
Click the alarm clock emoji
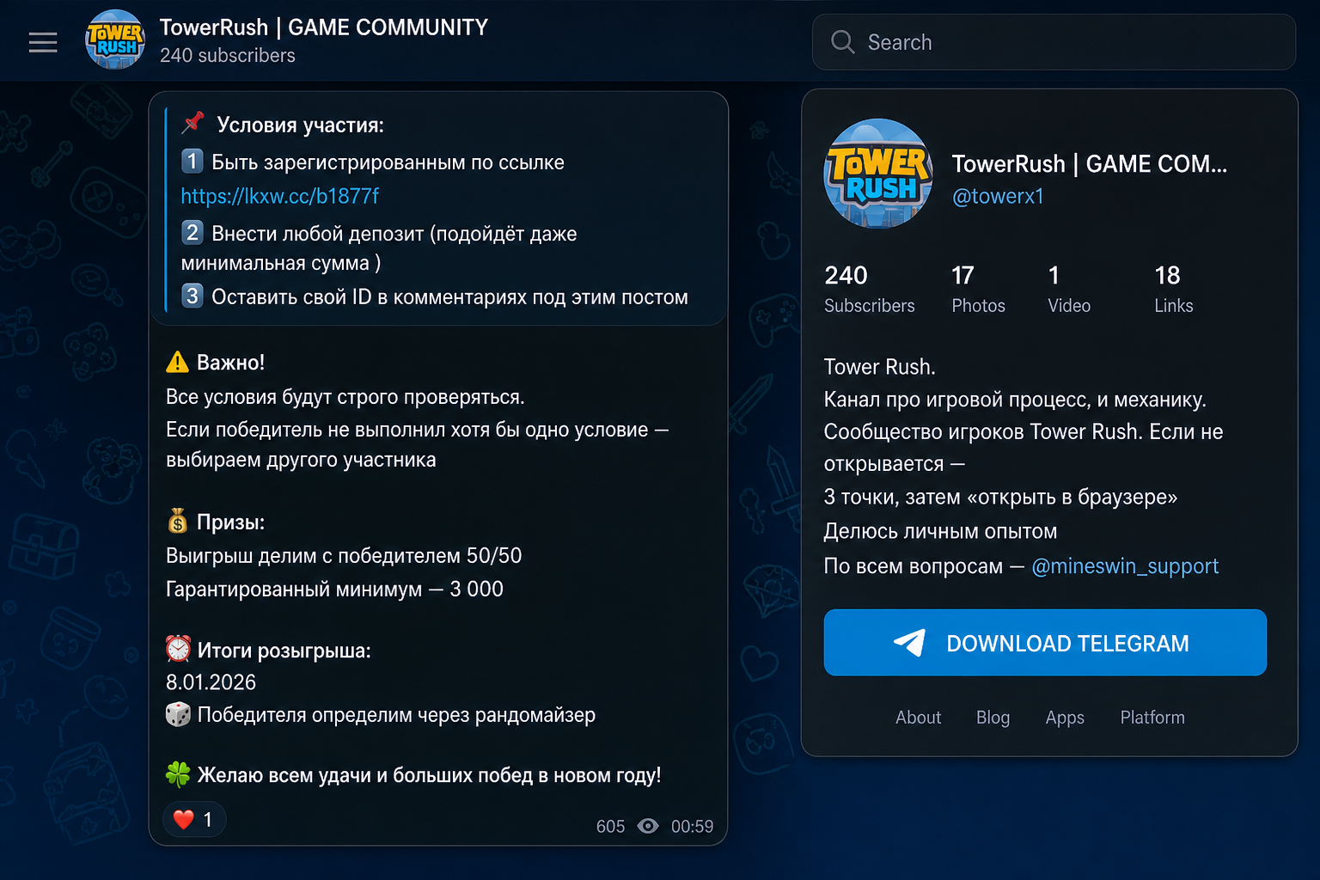[x=178, y=649]
